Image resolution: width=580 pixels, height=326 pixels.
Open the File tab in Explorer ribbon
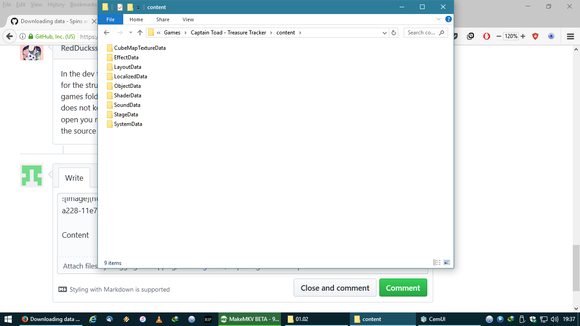pyautogui.click(x=111, y=19)
